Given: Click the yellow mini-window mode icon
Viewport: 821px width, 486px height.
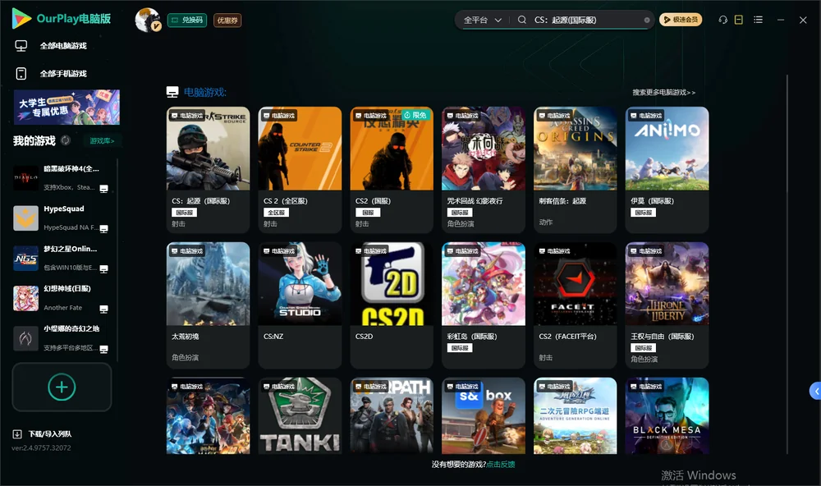Looking at the screenshot, I should pos(739,20).
